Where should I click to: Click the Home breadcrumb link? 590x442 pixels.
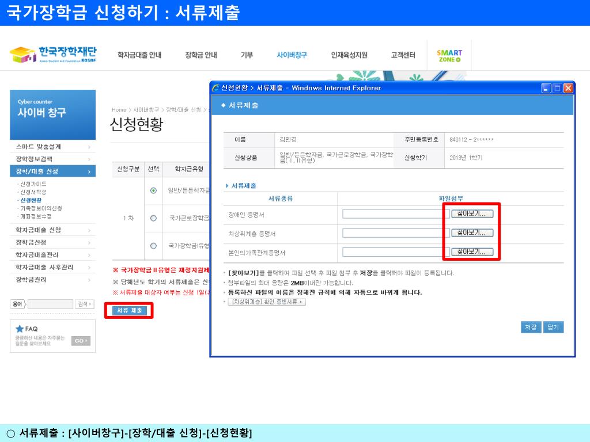click(x=119, y=110)
